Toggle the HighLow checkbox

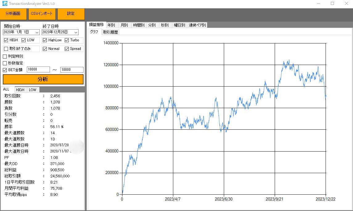pos(45,40)
